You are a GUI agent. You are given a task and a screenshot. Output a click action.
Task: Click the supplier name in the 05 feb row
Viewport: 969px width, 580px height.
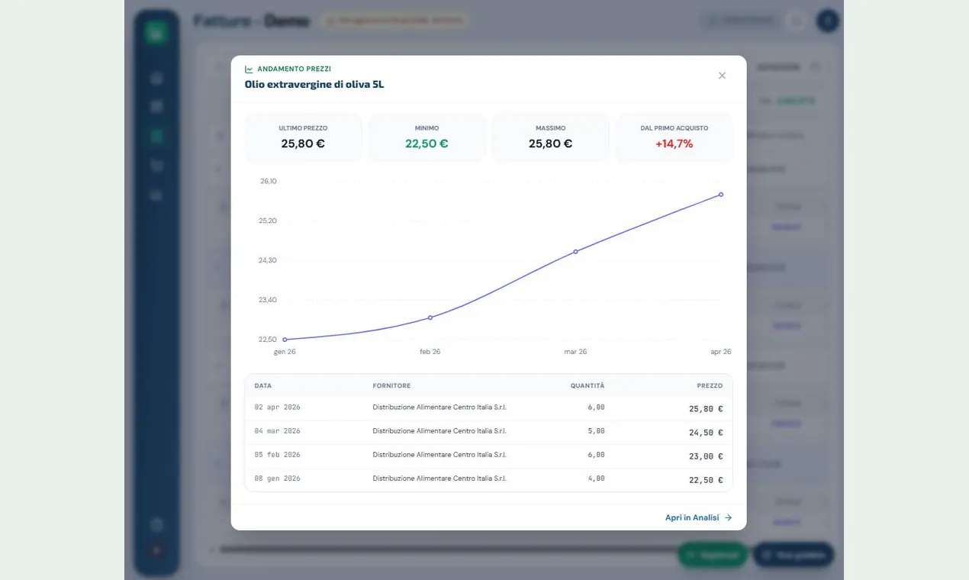439,455
